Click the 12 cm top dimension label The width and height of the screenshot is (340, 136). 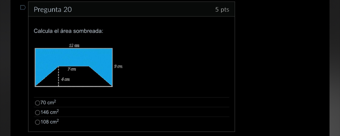tap(74, 46)
